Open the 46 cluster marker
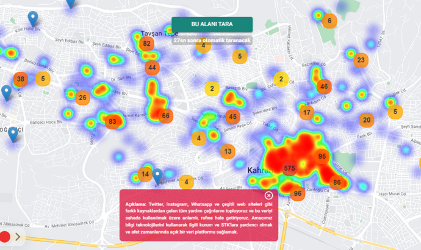 (x=324, y=87)
